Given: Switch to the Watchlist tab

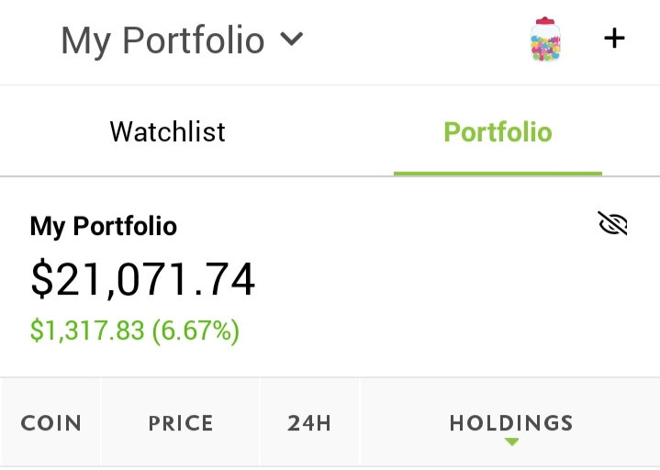Looking at the screenshot, I should (x=168, y=131).
